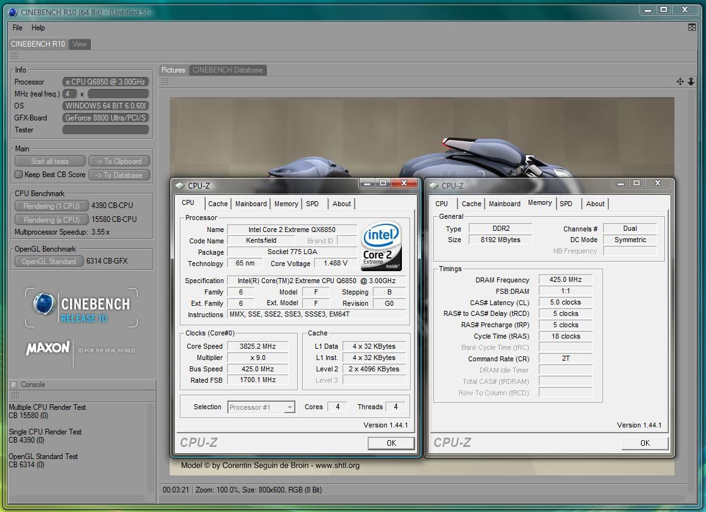Open About tab in left CPU-Z window
Screen dimensions: 706x512
pyautogui.click(x=342, y=204)
